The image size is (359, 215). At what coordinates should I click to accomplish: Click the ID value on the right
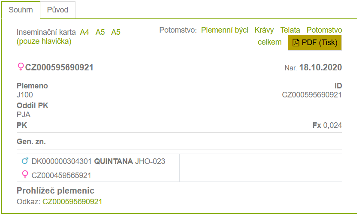point(311,95)
